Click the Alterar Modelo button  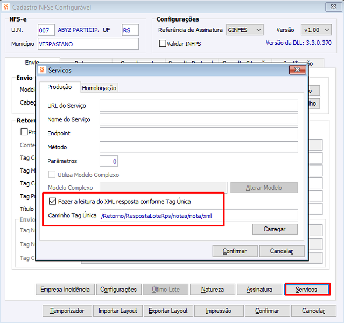click(264, 188)
